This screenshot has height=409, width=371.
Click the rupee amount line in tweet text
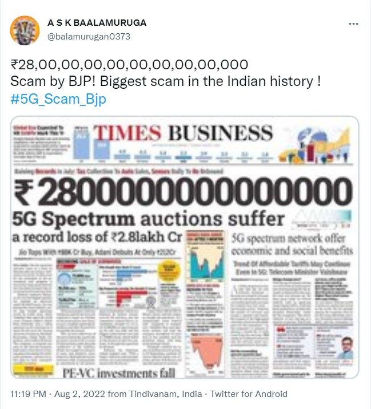129,64
